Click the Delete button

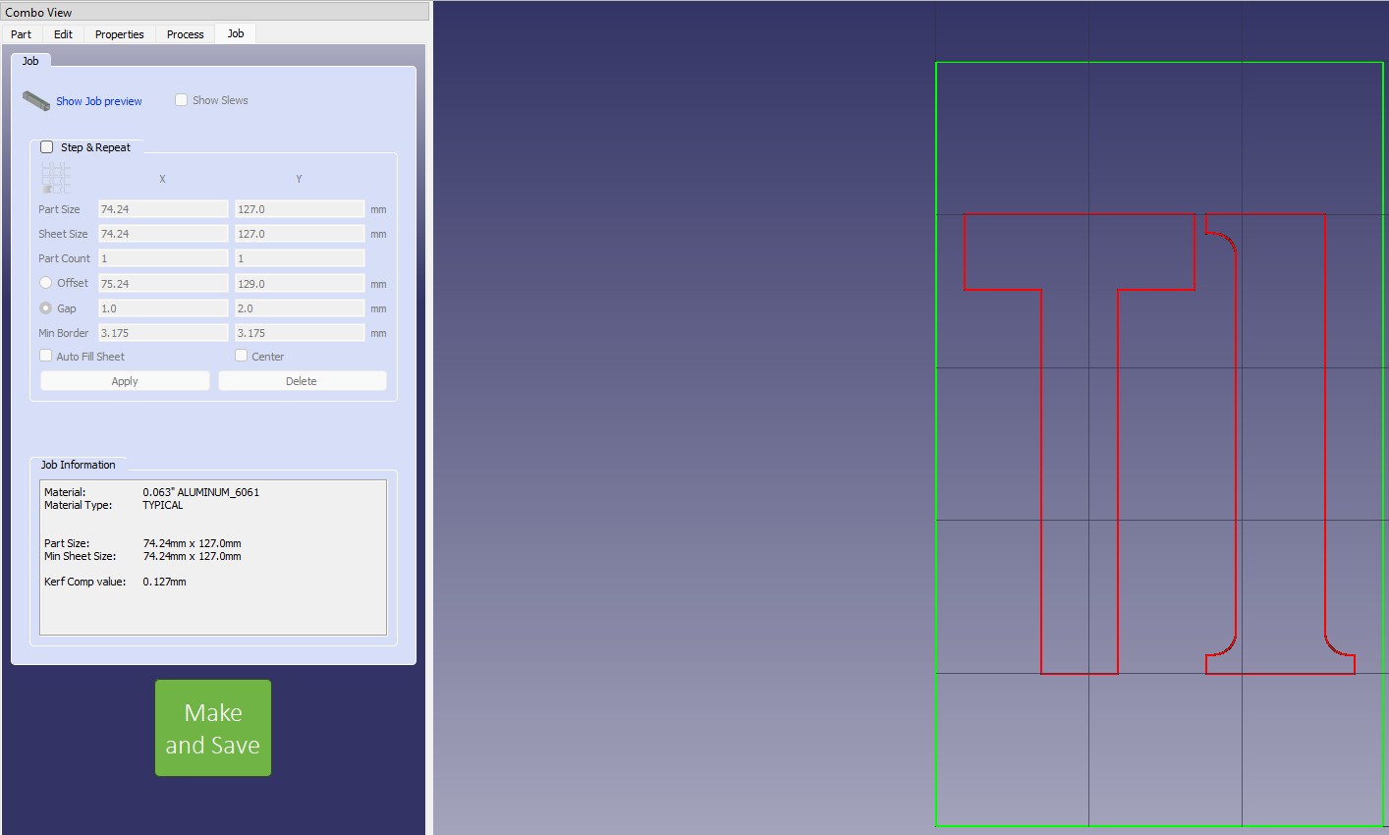click(x=302, y=381)
